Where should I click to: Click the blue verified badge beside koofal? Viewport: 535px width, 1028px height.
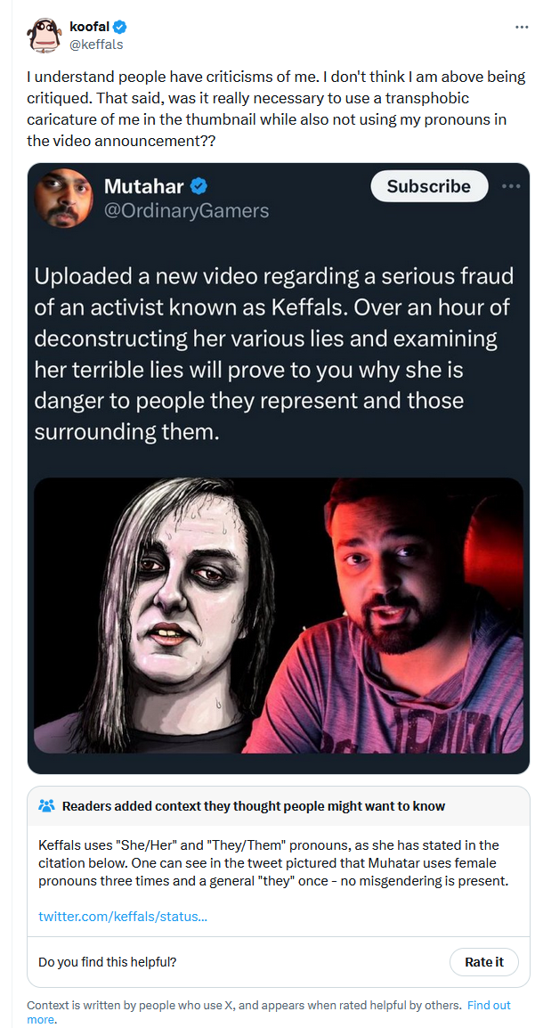tap(120, 27)
